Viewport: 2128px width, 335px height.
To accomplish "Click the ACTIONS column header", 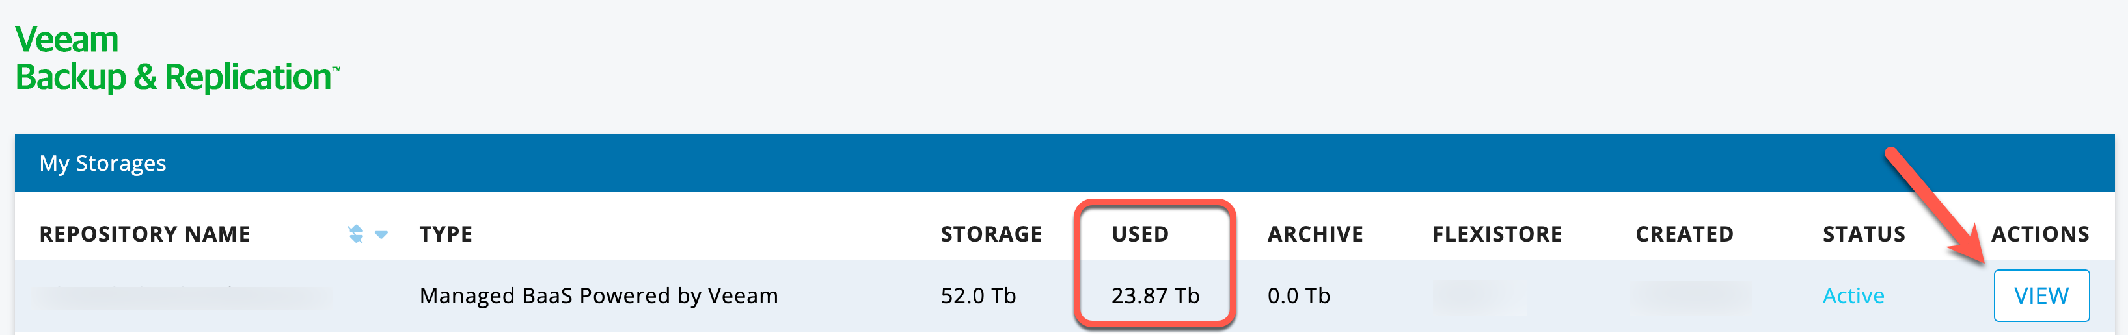I will 2039,234.
